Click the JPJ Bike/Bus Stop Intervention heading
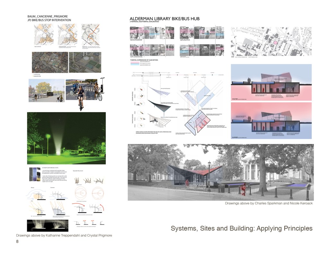The width and height of the screenshot is (329, 253). click(x=50, y=21)
